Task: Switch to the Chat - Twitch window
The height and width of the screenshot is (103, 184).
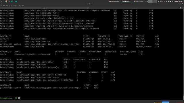Action: point(139,1)
